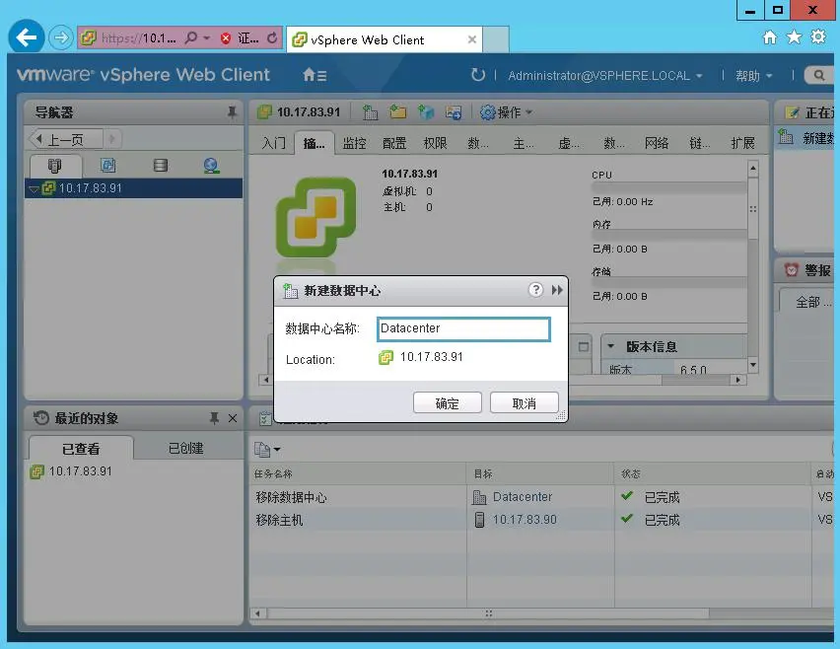Viewport: 840px width, 649px height.
Task: Open the Administrator@VSPHERE.LOCAL user dropdown
Action: pyautogui.click(x=604, y=76)
